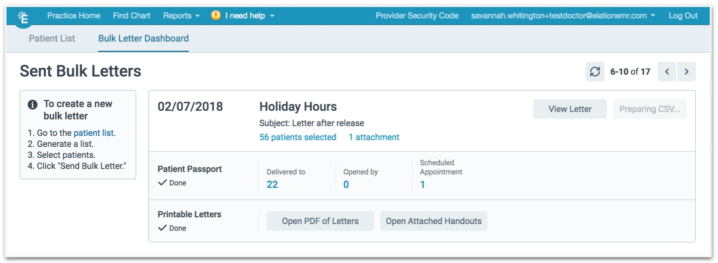Open Practice Home

73,16
